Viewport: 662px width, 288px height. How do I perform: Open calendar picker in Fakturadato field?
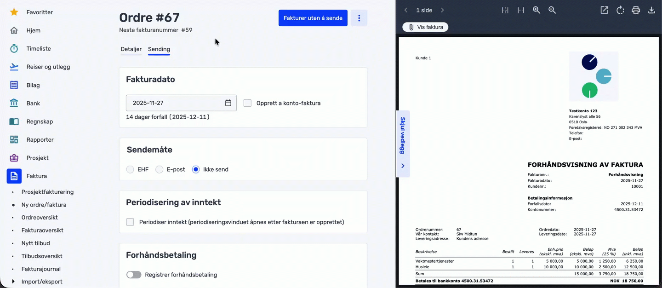tap(228, 103)
